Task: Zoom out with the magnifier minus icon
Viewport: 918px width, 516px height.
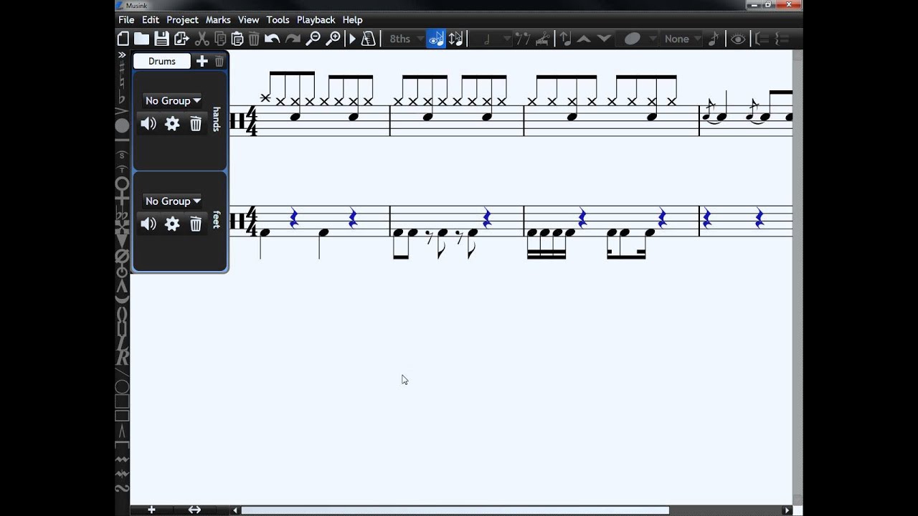Action: click(x=313, y=39)
